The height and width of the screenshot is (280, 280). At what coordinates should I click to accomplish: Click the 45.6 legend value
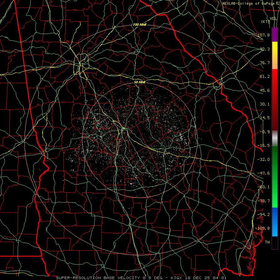(x=265, y=90)
